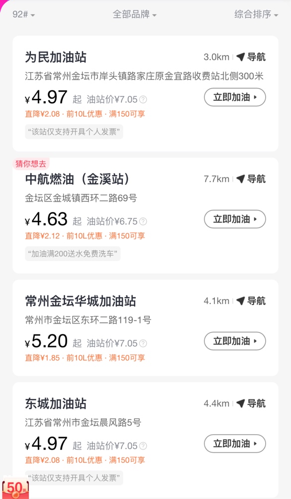This screenshot has width=291, height=499.
Task: Tap navigation arrow icon for 中航燃油（金溪站）
Action: (240, 179)
